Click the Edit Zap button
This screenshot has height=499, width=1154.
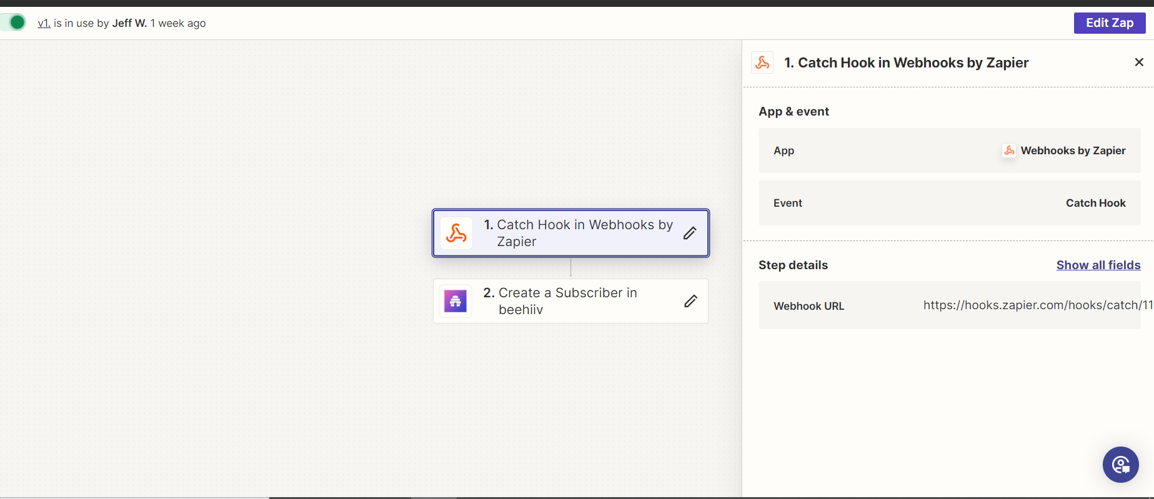pos(1110,23)
